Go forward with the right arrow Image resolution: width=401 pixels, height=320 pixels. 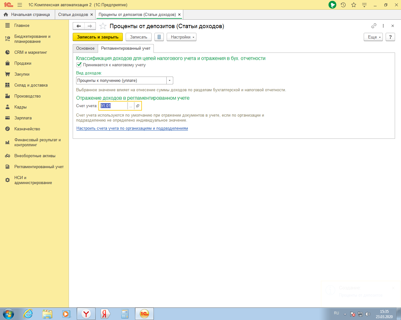pyautogui.click(x=90, y=26)
